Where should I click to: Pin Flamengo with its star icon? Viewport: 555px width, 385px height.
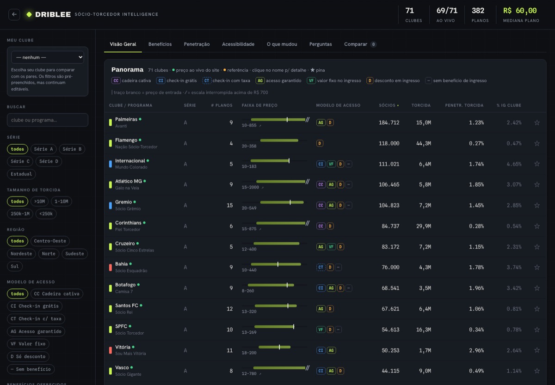[537, 143]
